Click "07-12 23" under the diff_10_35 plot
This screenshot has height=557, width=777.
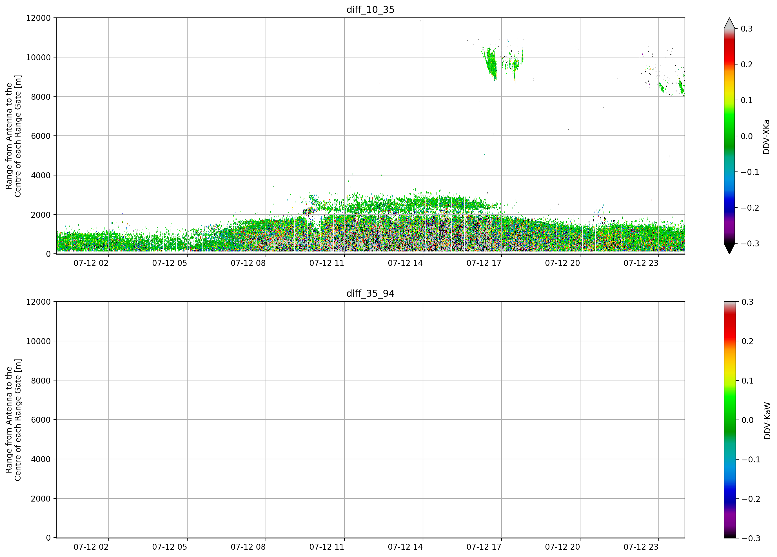(641, 263)
